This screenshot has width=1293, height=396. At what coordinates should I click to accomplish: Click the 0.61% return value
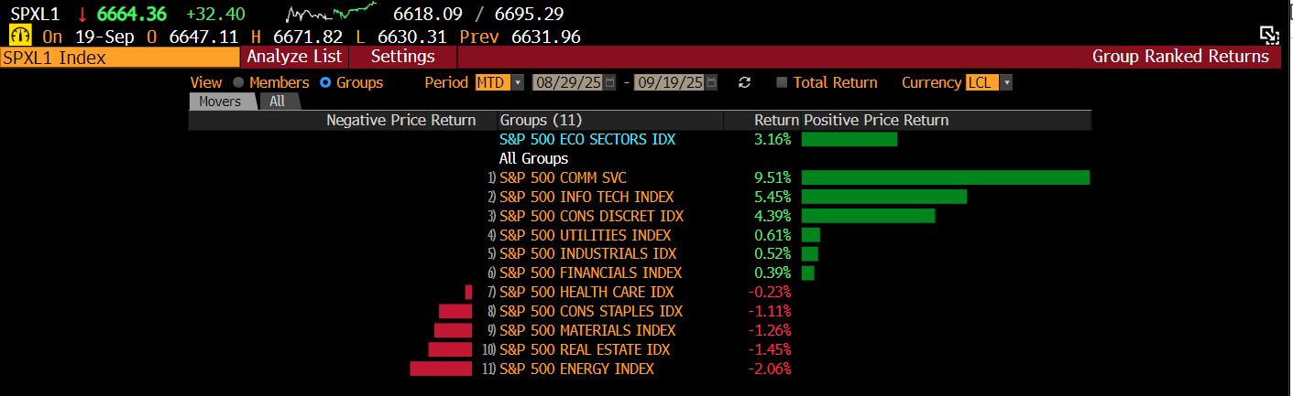[772, 235]
